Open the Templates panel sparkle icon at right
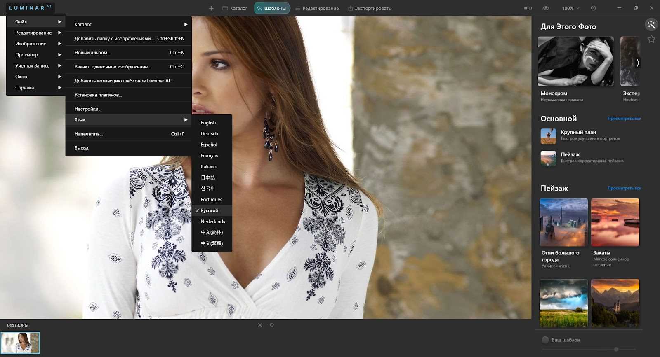The image size is (660, 357). point(651,25)
